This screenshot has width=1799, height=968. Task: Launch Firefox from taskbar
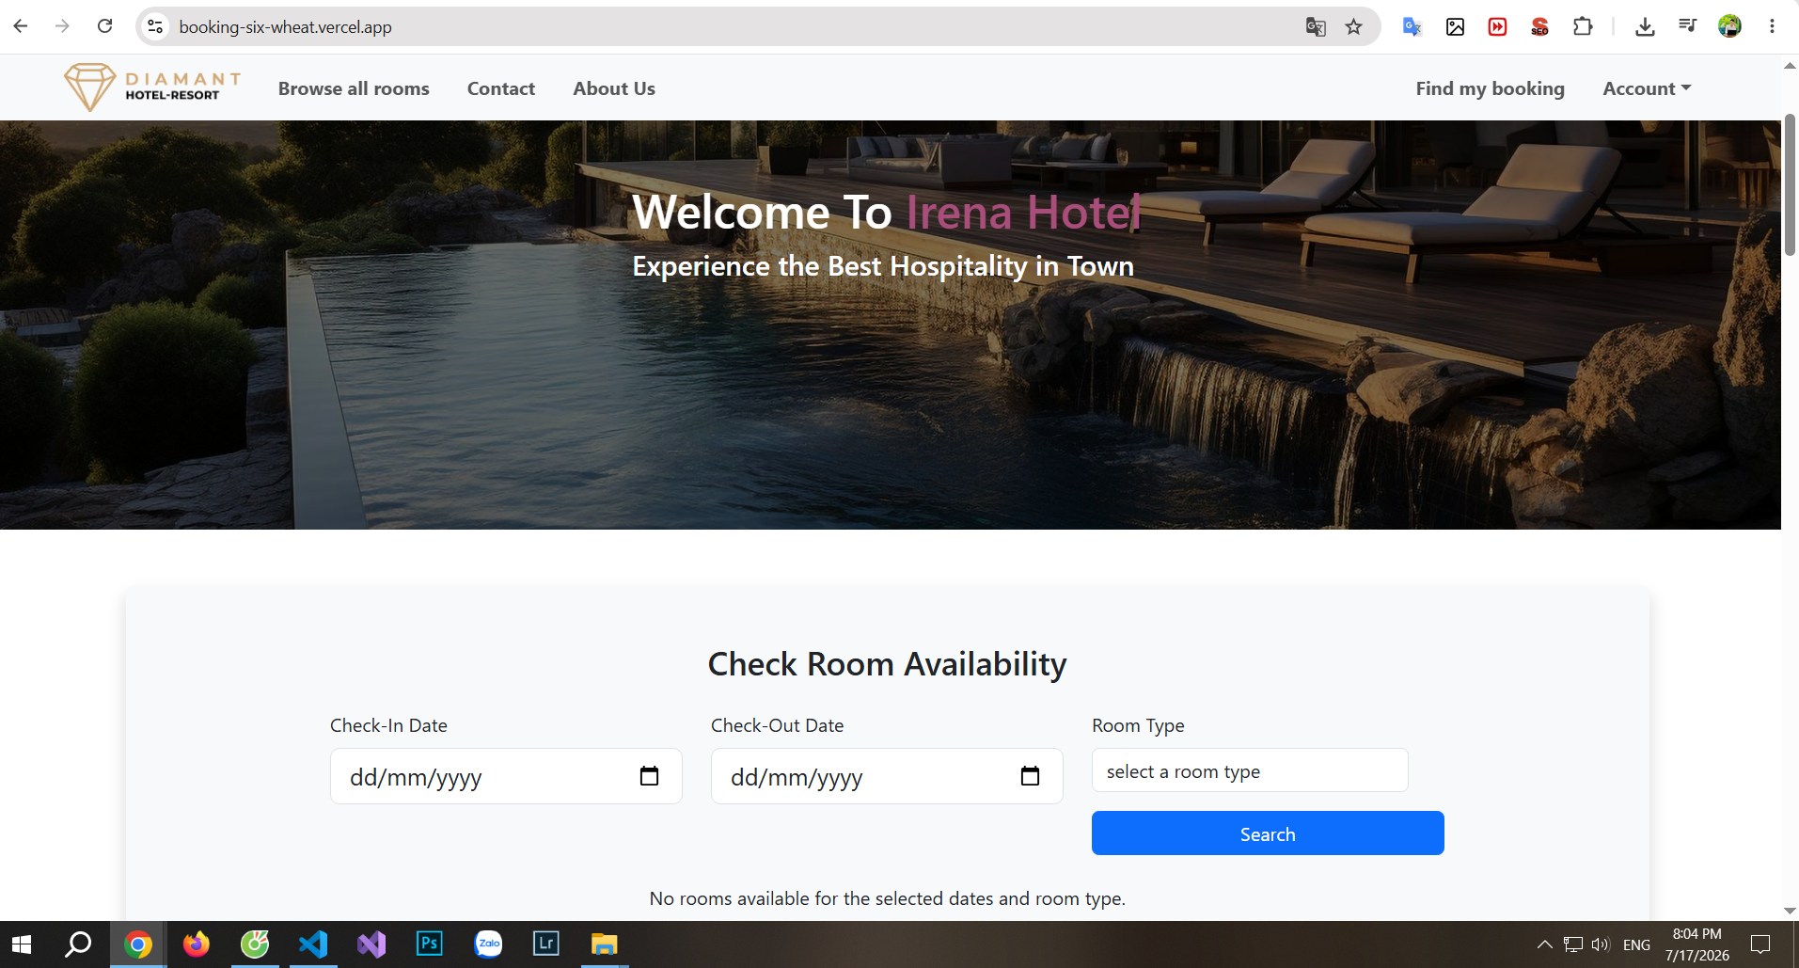click(x=197, y=944)
